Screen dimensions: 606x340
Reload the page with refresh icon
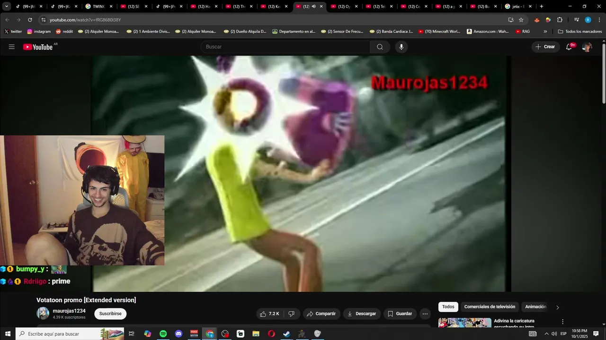(x=30, y=20)
